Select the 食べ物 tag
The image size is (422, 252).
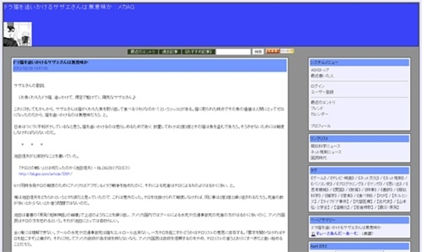coord(364,196)
